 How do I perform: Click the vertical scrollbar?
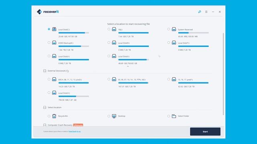pyautogui.click(x=223, y=74)
